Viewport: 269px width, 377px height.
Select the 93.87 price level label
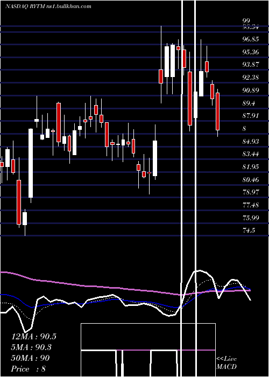[x=251, y=65]
